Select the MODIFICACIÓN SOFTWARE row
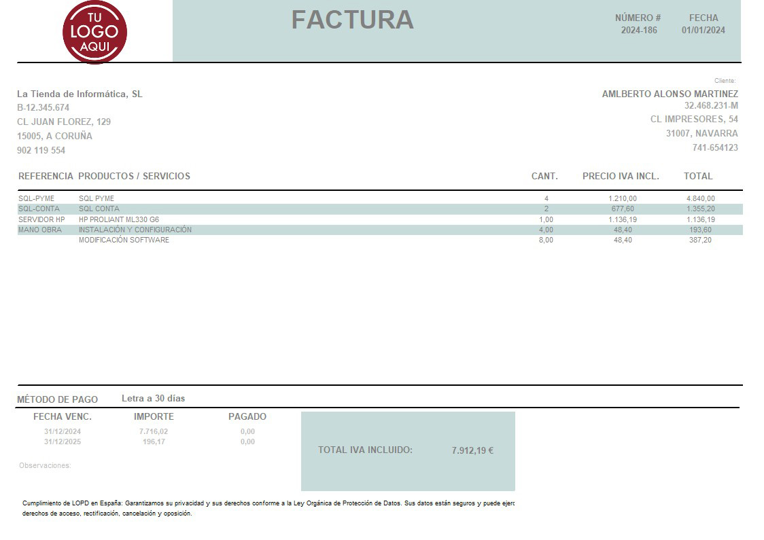Viewport: 764px width, 540px height. click(124, 240)
